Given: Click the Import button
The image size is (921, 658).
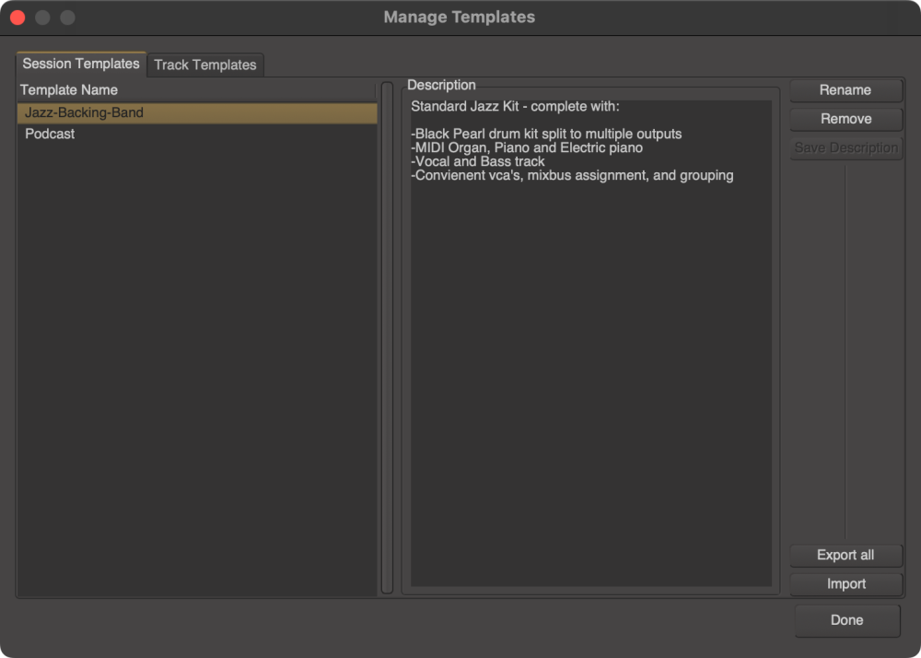Looking at the screenshot, I should pos(845,583).
